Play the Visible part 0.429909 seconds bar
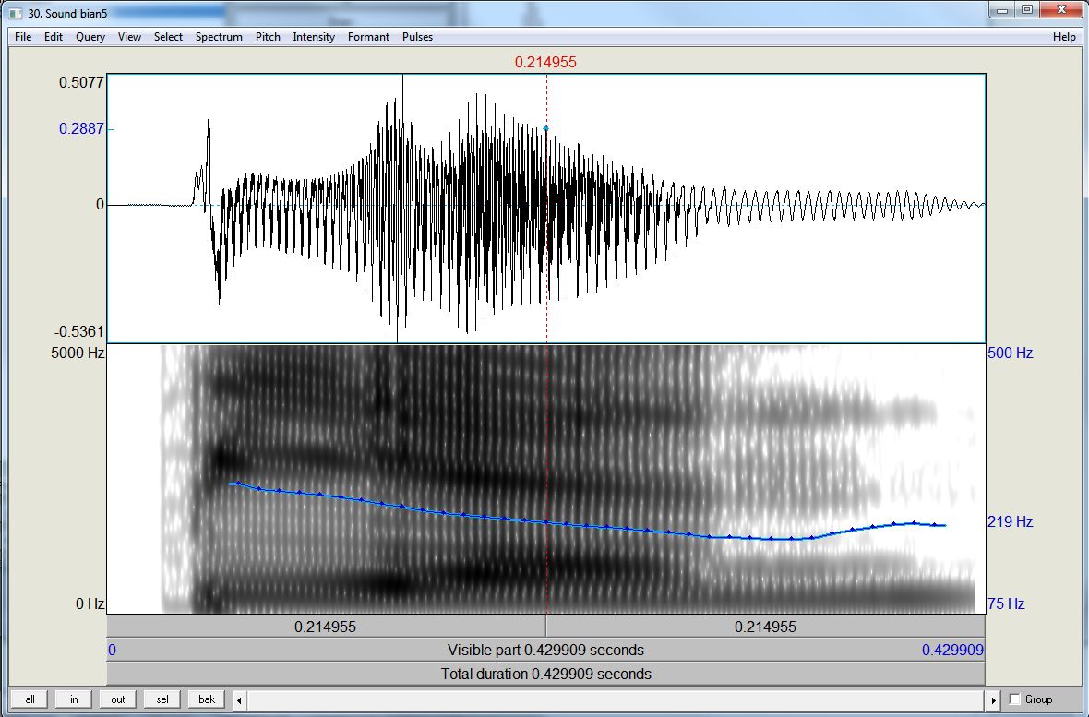This screenshot has width=1089, height=717. point(546,651)
